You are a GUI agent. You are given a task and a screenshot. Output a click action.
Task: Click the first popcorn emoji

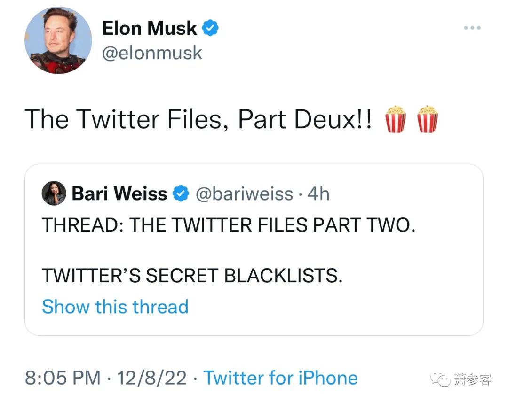(395, 119)
